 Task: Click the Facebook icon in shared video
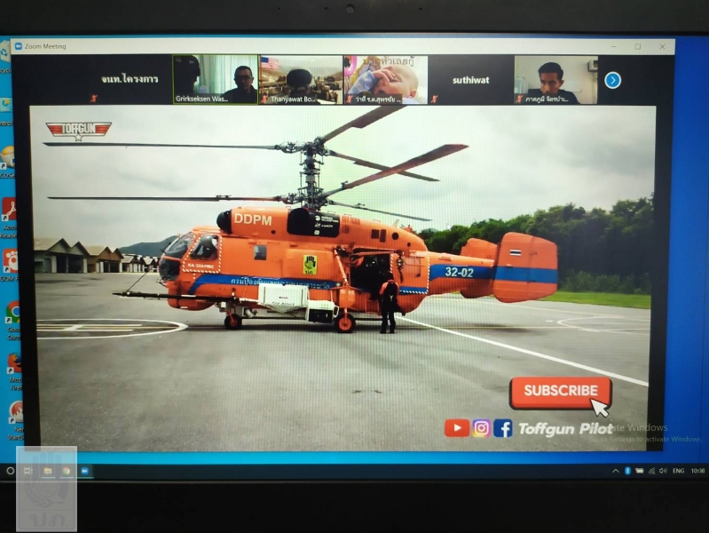(503, 428)
